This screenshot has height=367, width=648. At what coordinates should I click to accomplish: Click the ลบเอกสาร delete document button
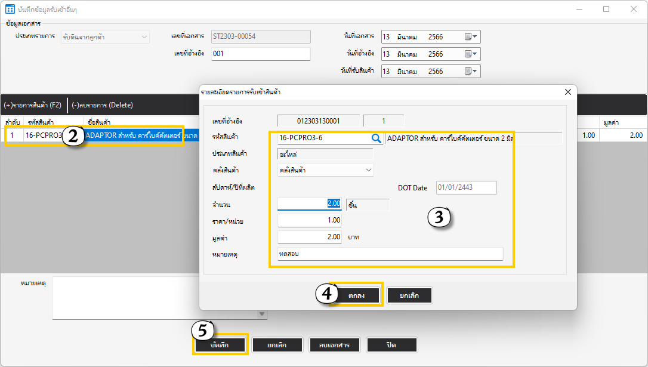click(334, 345)
